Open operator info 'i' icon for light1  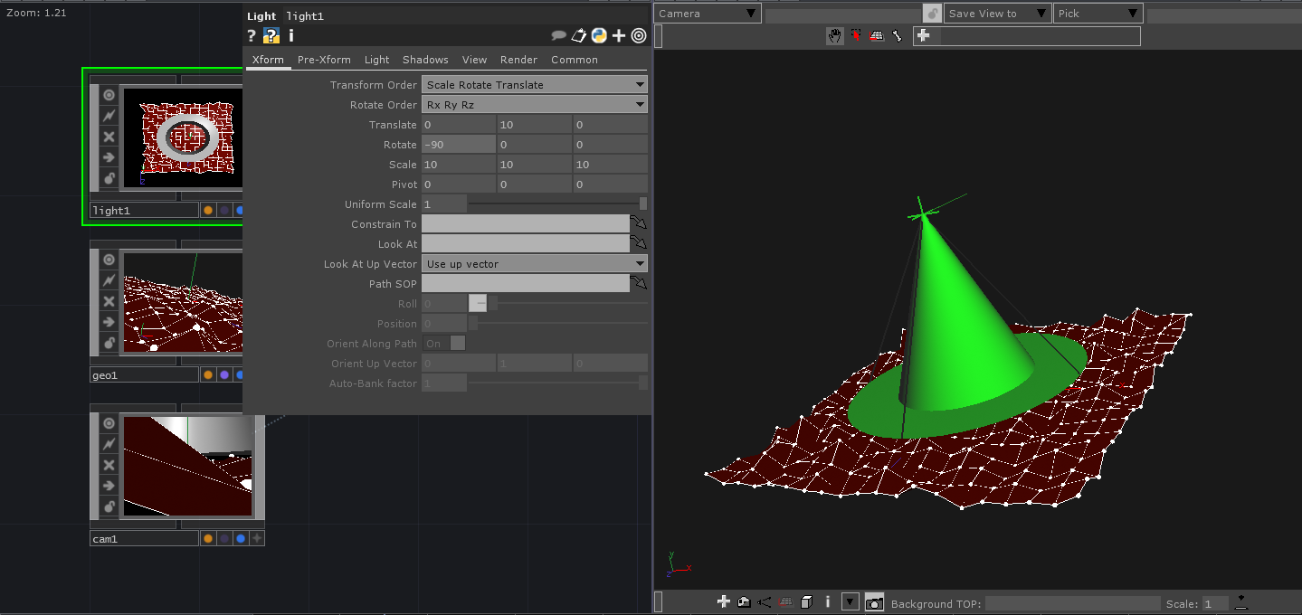coord(290,36)
